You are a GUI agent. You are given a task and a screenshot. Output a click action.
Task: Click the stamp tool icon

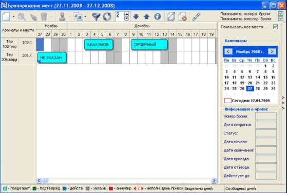[63, 16]
